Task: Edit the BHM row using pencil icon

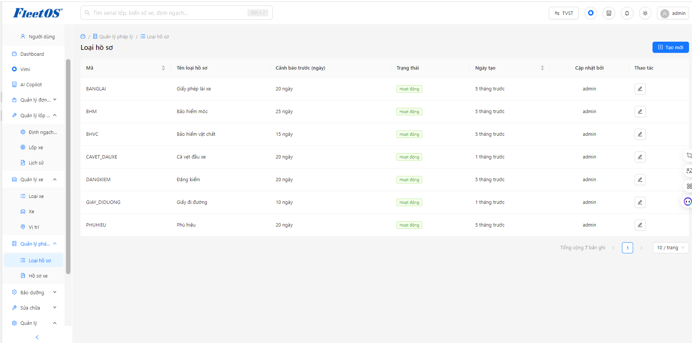Action: point(640,112)
